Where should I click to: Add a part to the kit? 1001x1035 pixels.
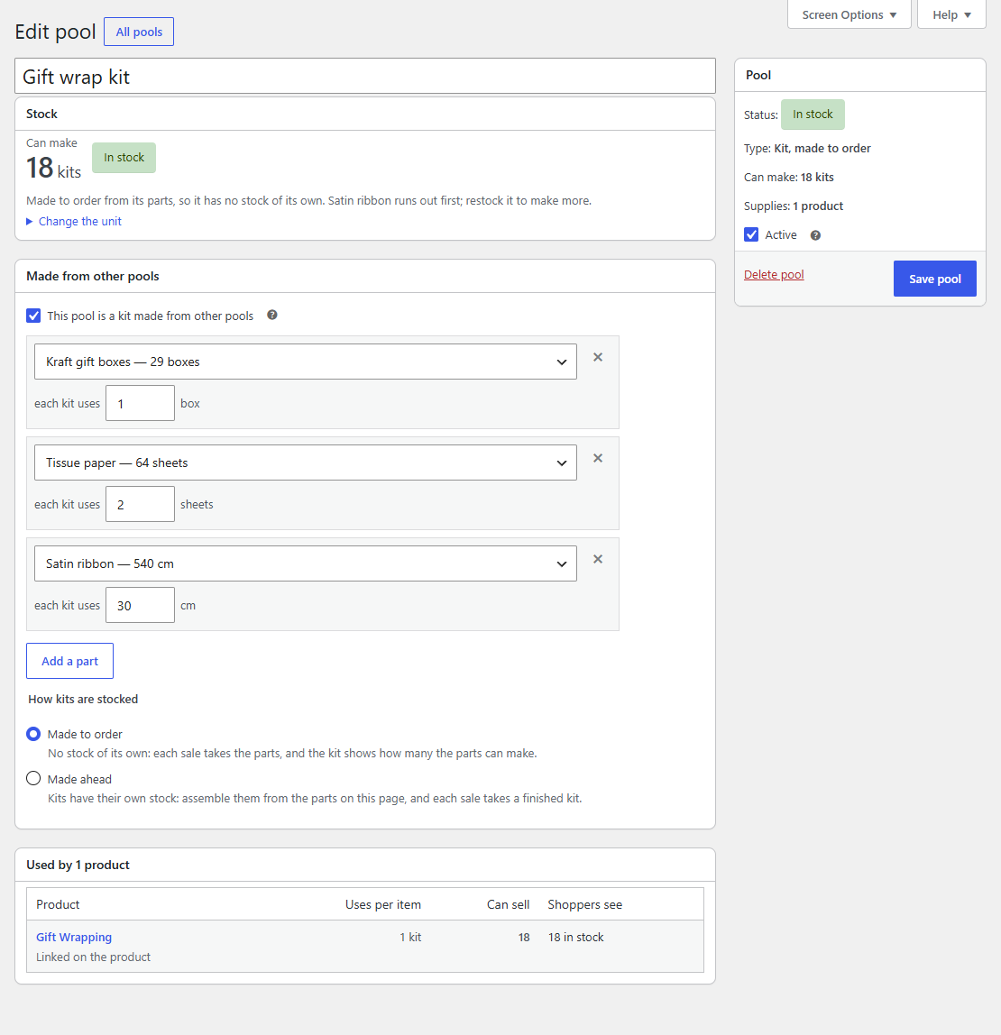point(70,661)
